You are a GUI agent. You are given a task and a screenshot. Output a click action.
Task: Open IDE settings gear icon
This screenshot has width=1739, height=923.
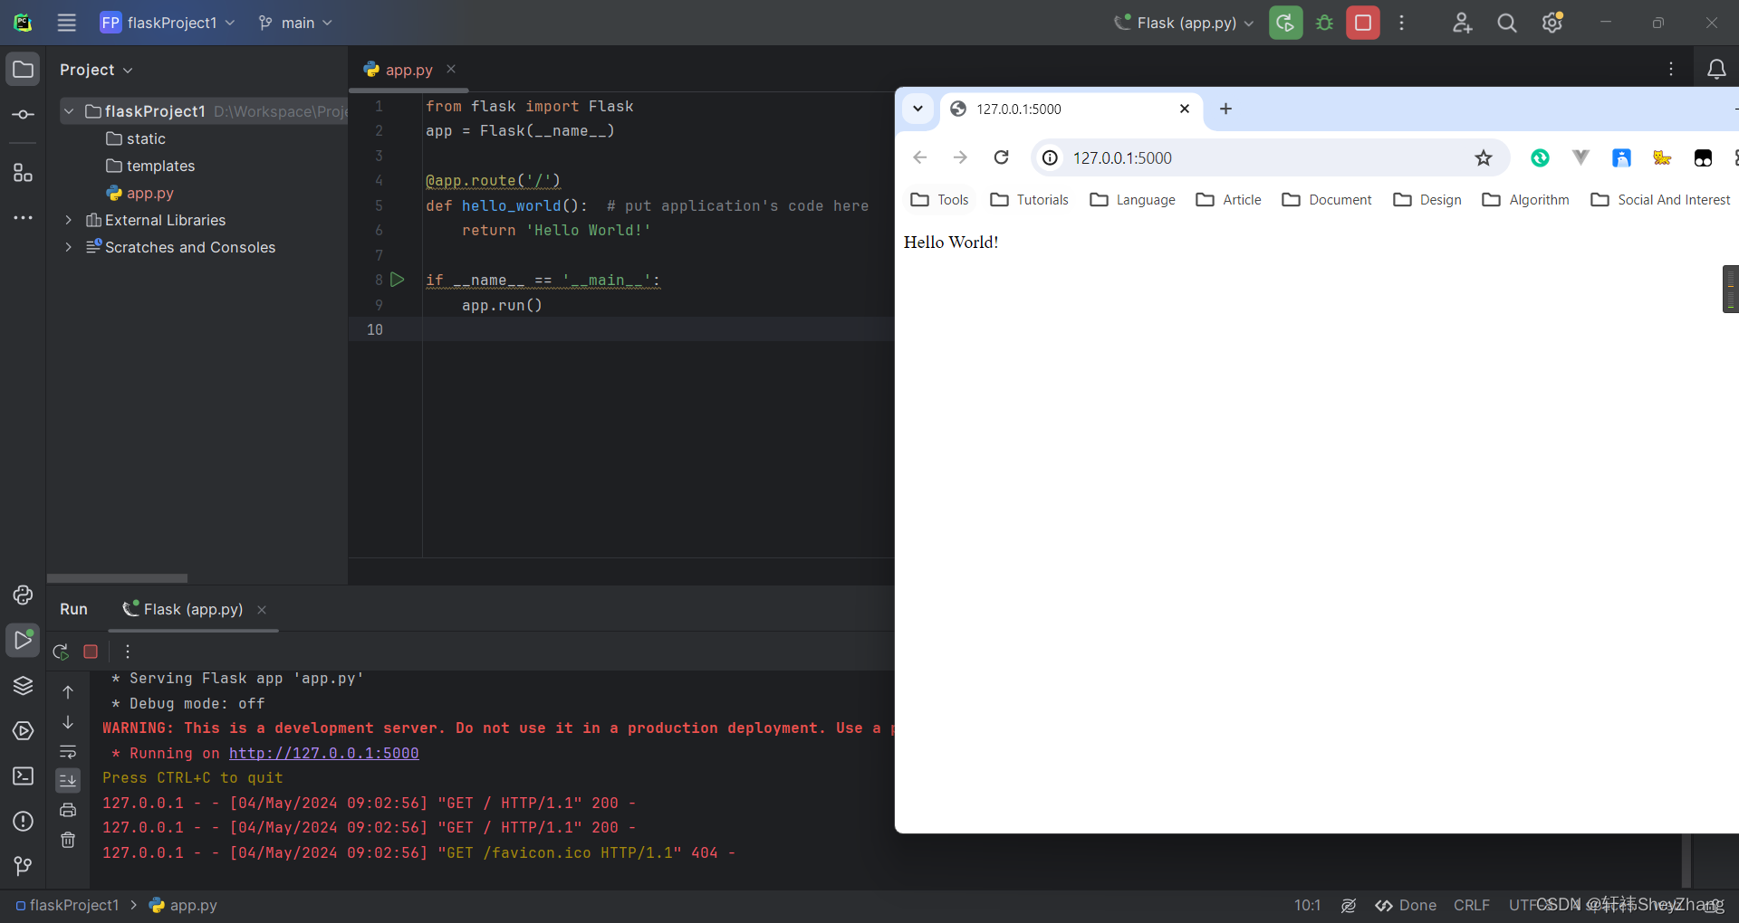[x=1552, y=23]
